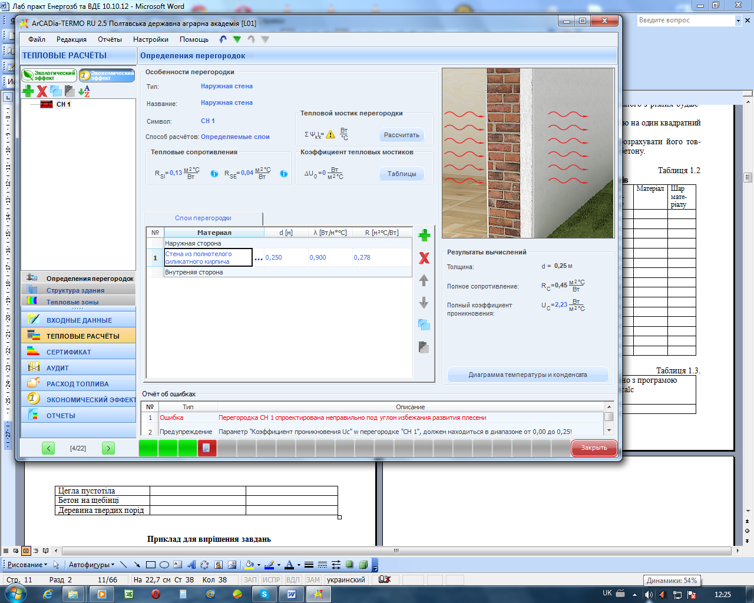Add a layer with the green plus beside the layers table
The image size is (754, 603).
(x=424, y=236)
